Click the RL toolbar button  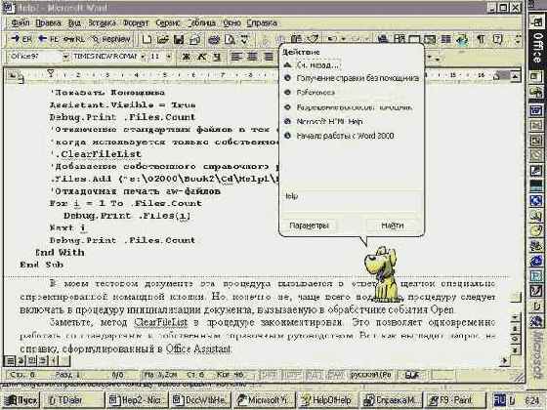[74, 39]
